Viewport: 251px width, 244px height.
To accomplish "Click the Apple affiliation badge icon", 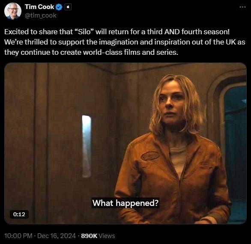I will (x=68, y=7).
